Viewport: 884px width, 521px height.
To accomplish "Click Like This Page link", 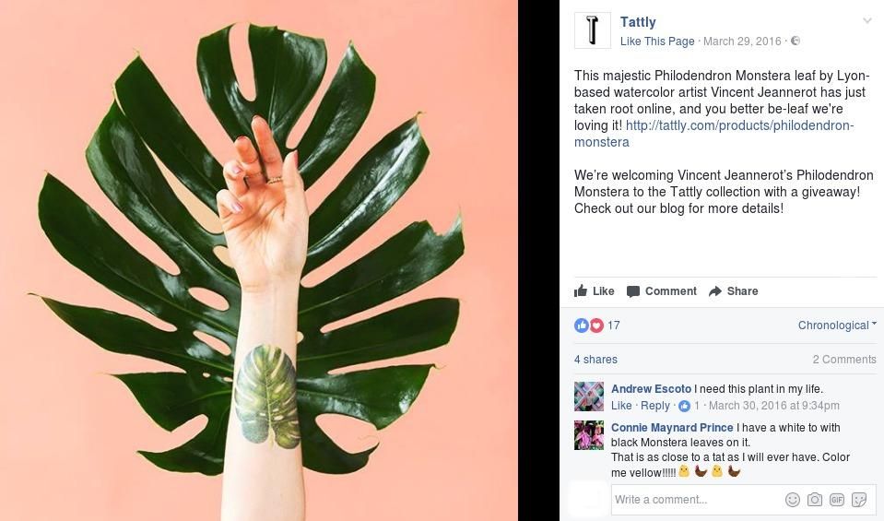I will point(657,41).
